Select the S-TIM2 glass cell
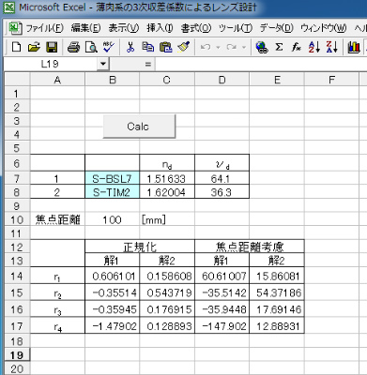 (113, 192)
